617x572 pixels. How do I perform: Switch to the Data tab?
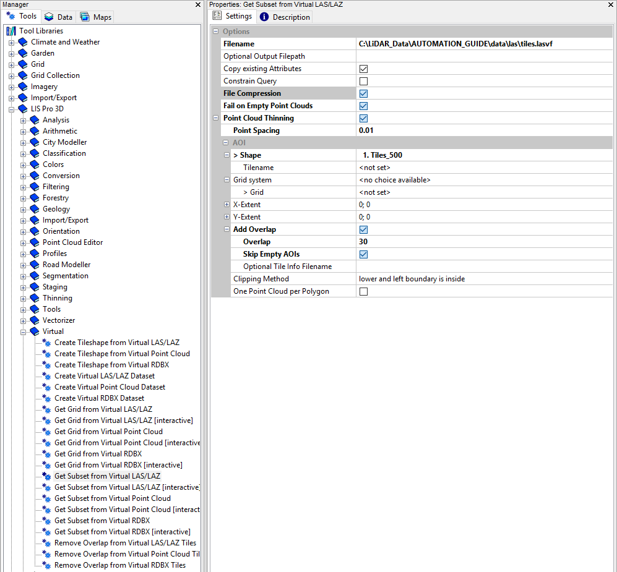[59, 17]
